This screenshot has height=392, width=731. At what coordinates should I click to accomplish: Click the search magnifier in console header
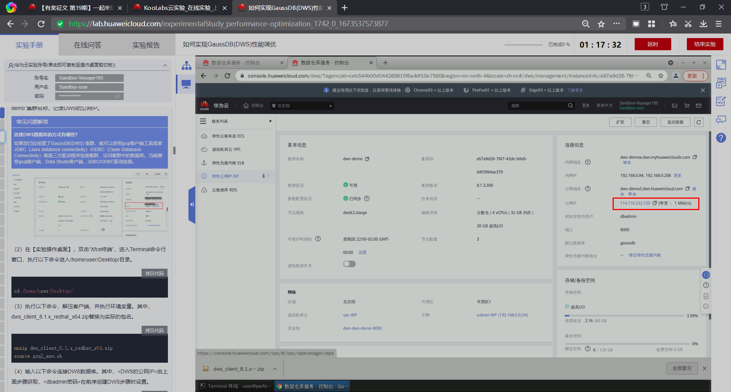coord(570,105)
